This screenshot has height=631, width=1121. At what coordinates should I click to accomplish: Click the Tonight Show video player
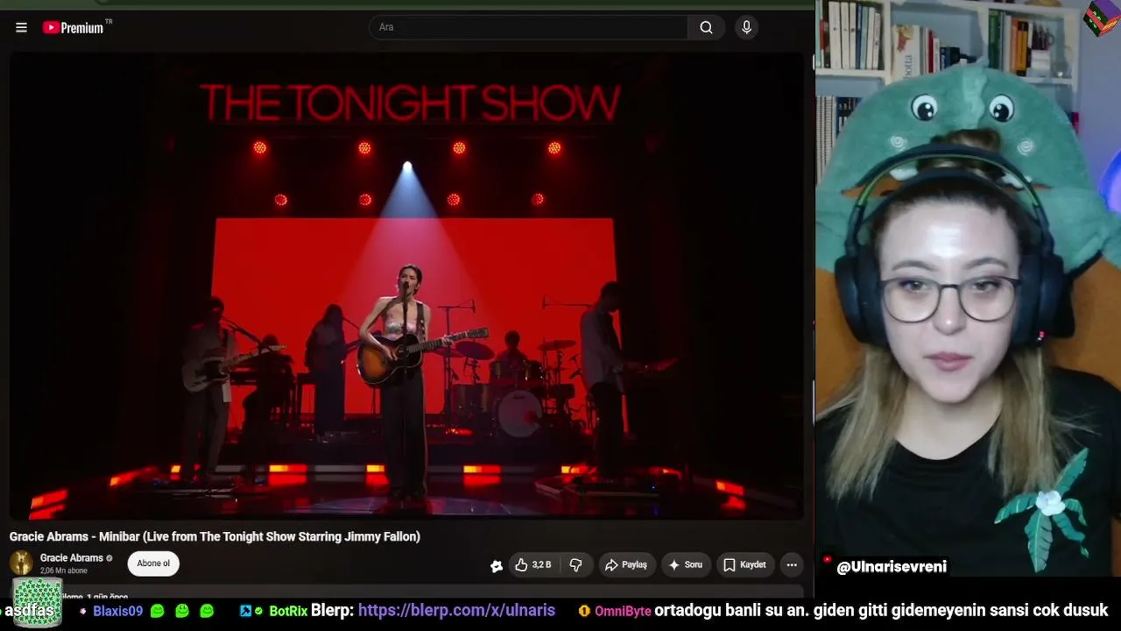point(406,286)
